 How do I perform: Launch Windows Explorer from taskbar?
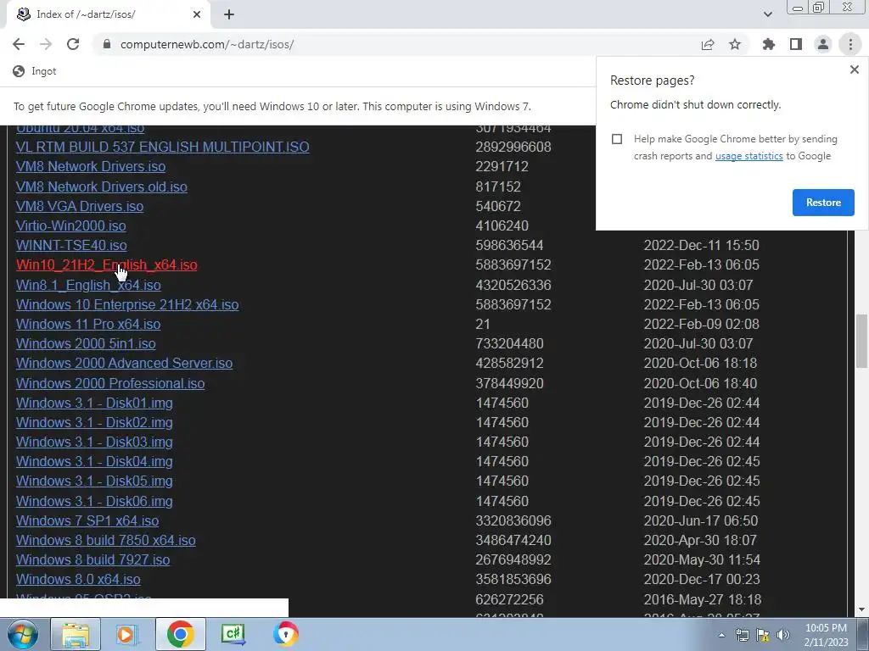click(76, 634)
